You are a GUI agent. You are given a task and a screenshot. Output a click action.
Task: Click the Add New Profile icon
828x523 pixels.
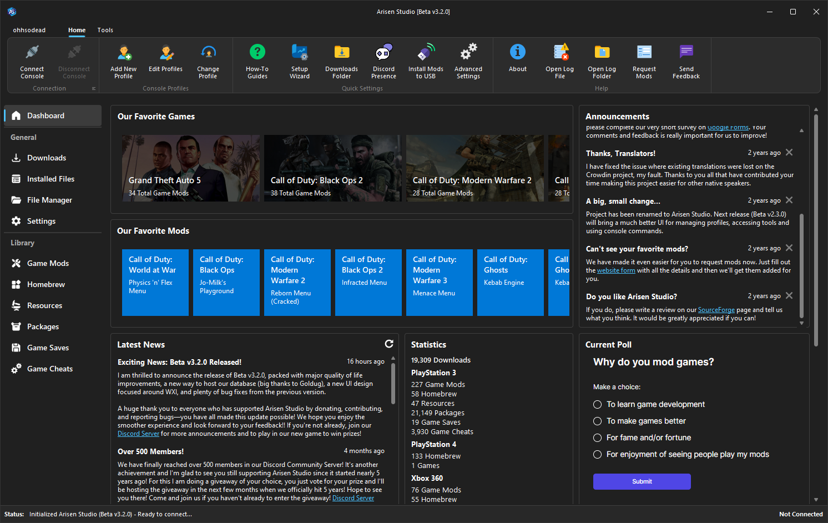tap(123, 61)
